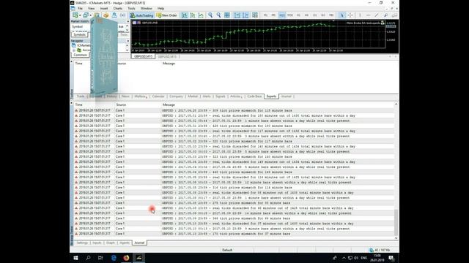Open the Trade tab in Toolbox

81,96
